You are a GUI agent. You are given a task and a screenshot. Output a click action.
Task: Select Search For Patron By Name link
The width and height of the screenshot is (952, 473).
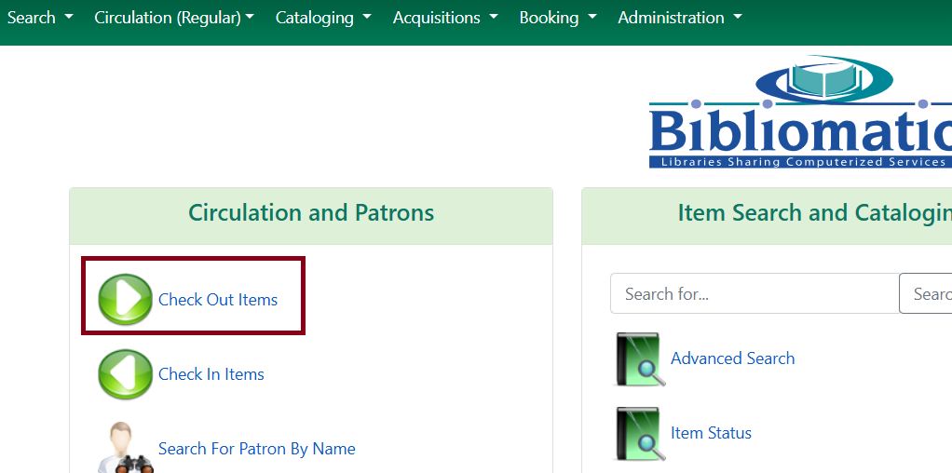[x=257, y=449]
